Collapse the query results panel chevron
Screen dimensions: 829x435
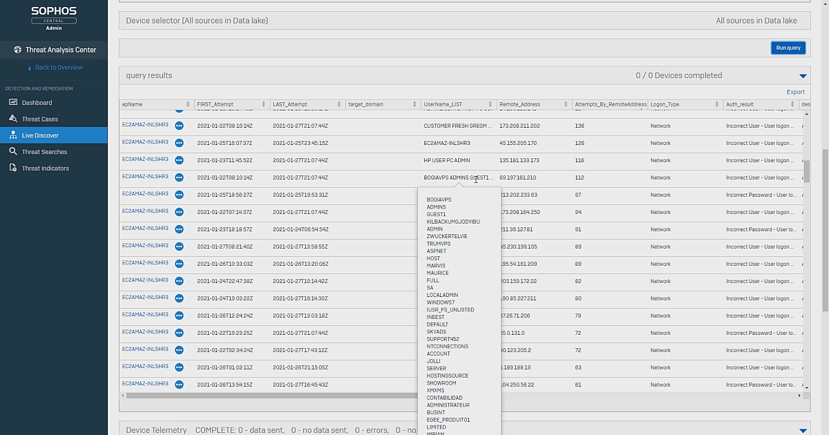coord(802,76)
